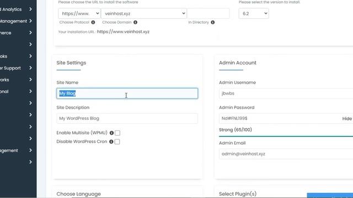353x198 pixels.
Task: Click the Site Description field
Action: click(127, 118)
